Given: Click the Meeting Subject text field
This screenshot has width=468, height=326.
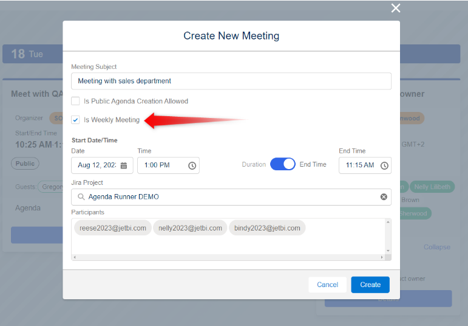Looking at the screenshot, I should pos(231,81).
